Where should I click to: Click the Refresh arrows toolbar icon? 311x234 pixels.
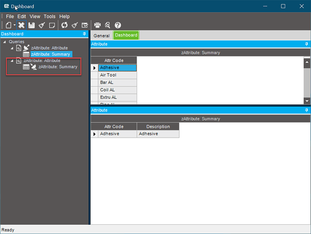tap(64, 25)
